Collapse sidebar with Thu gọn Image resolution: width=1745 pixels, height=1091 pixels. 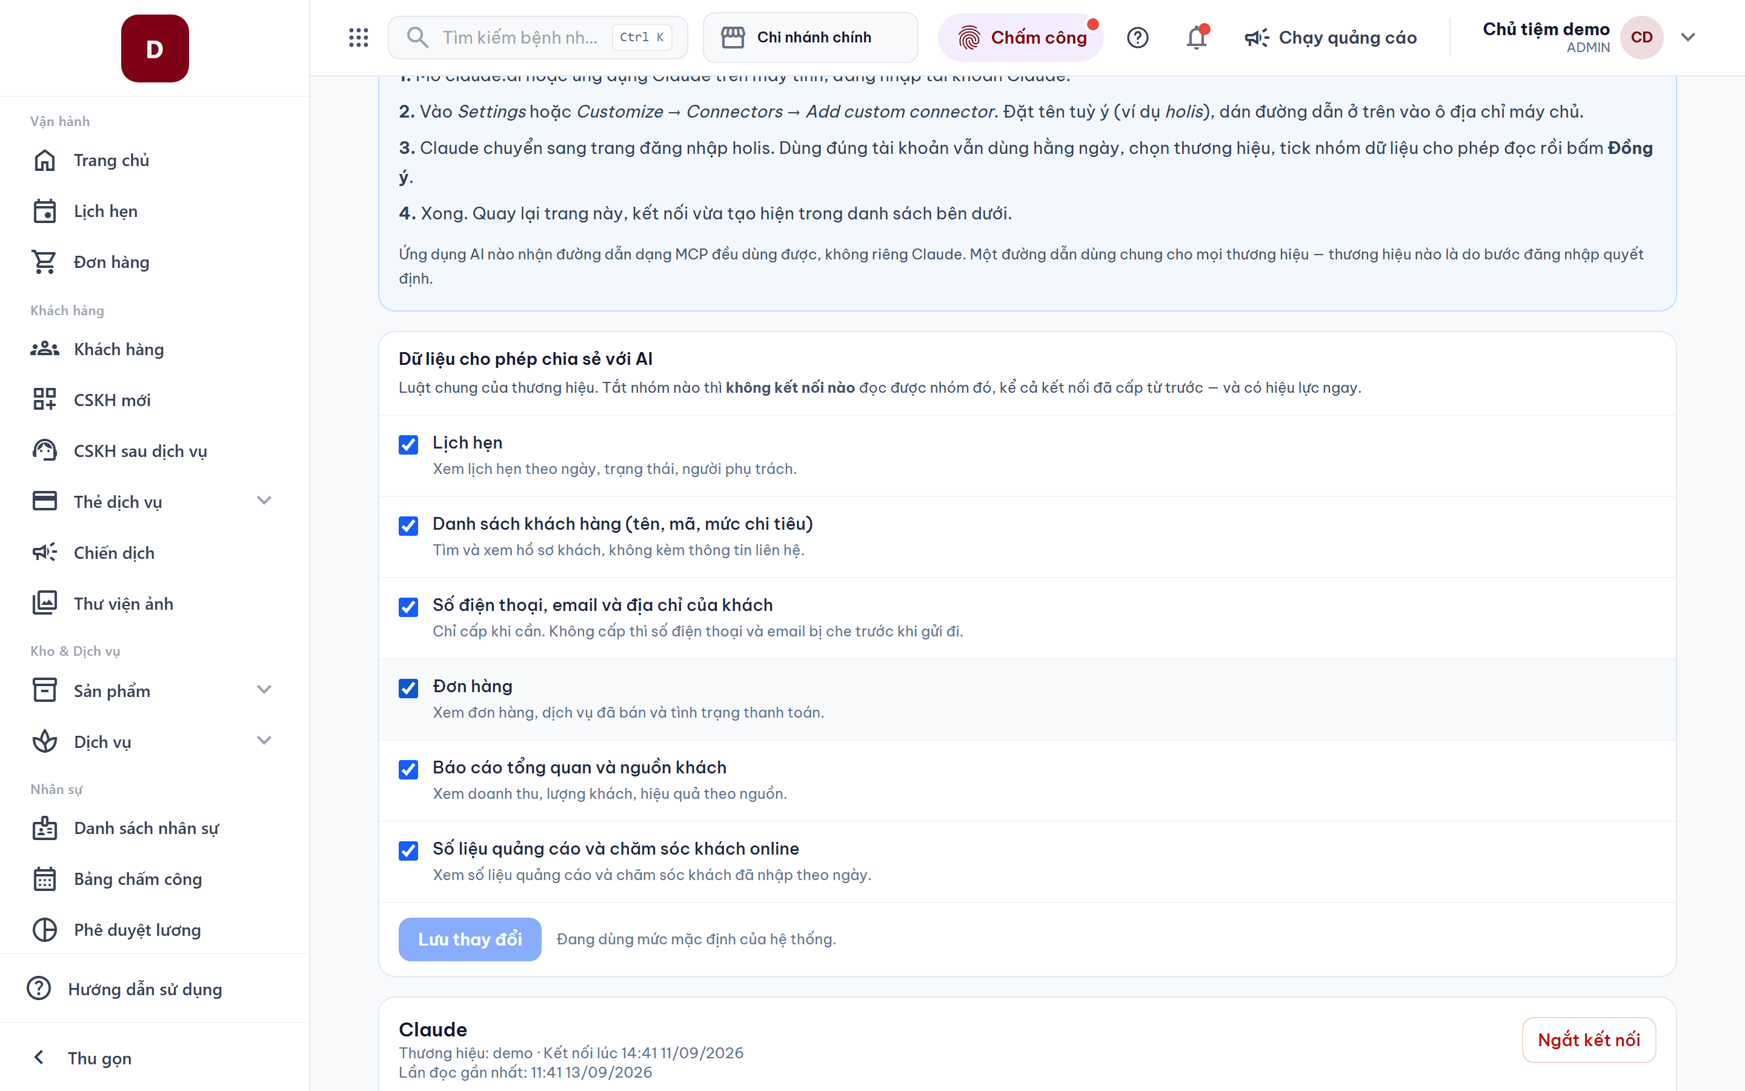click(155, 1058)
